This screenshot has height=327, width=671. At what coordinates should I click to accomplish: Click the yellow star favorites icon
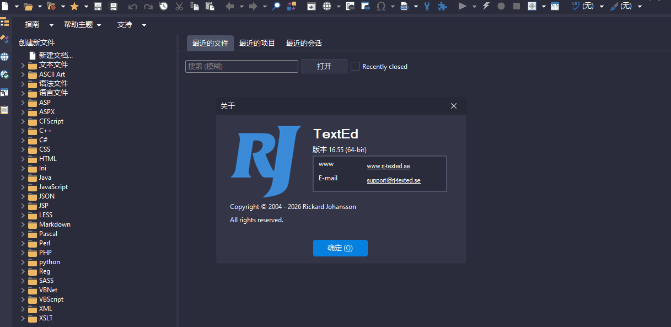pyautogui.click(x=74, y=6)
